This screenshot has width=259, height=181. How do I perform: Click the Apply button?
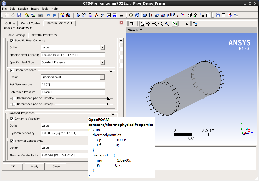(34, 167)
